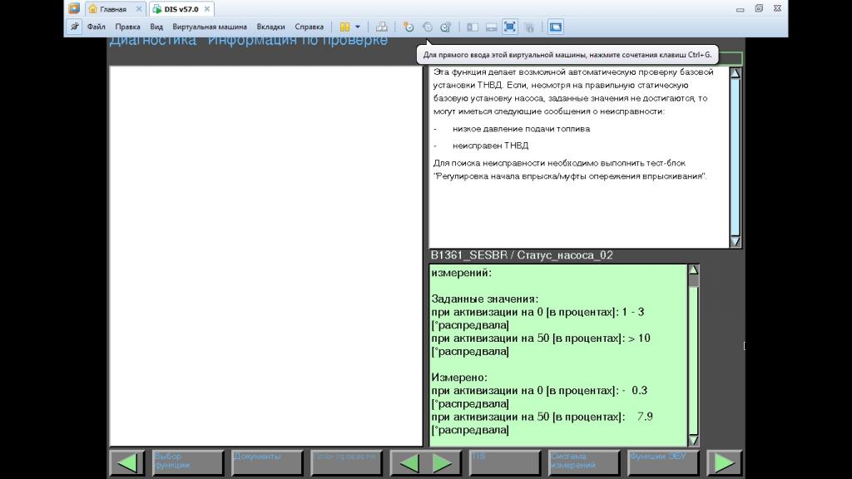Open the Вид menu
852x479 pixels.
coord(156,27)
